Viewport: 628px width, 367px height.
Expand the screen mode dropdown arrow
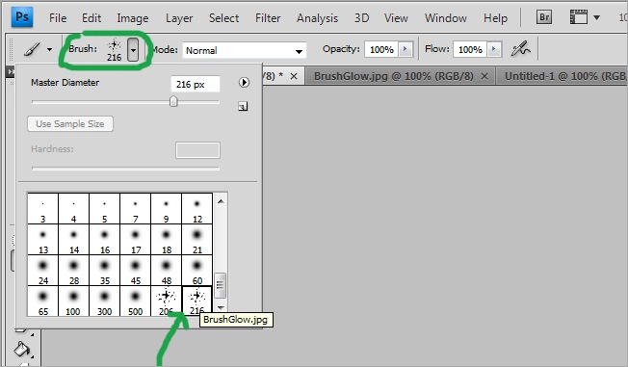[x=597, y=17]
